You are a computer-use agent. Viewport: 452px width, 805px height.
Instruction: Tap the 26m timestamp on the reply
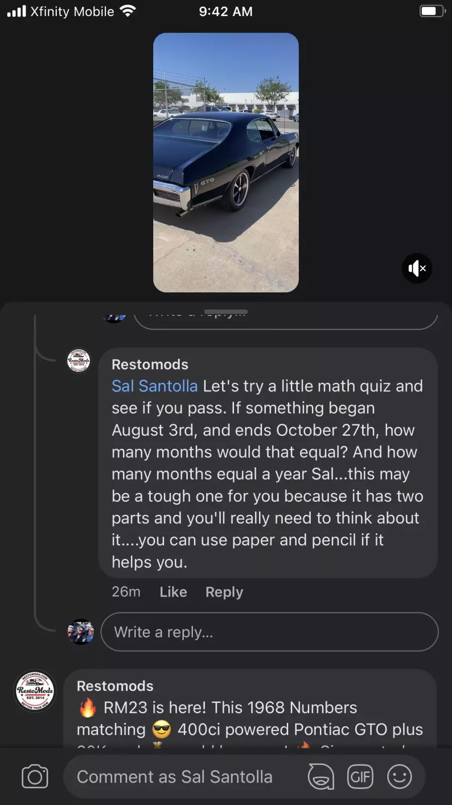126,592
